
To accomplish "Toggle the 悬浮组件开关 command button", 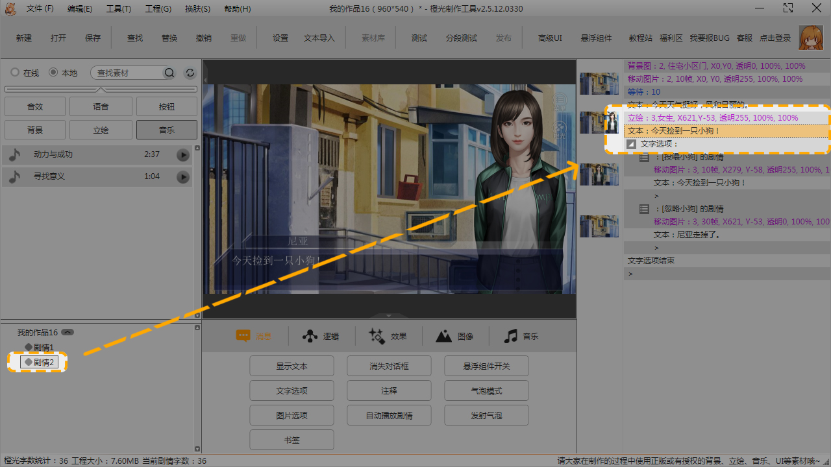I will pos(486,366).
